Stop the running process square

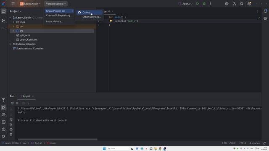tap(17, 103)
